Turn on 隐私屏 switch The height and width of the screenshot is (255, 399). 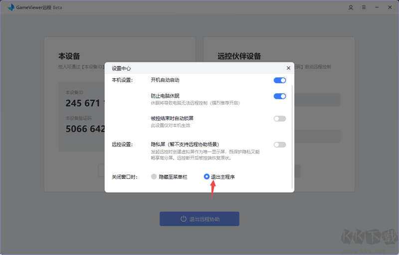280,145
